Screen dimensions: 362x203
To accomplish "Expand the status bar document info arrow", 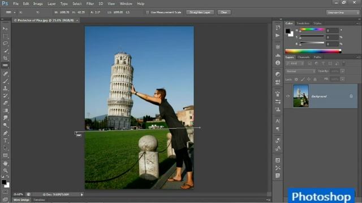I will tap(81, 195).
